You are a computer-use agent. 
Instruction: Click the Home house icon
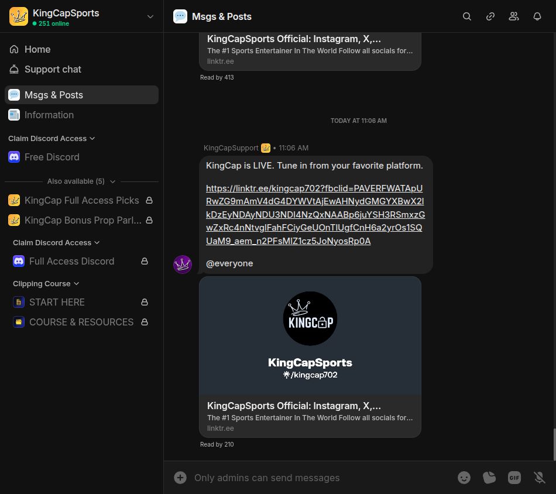(14, 49)
